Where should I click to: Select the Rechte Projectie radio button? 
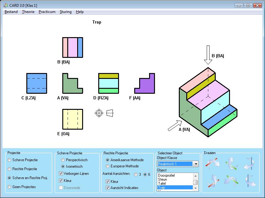click(x=10, y=169)
